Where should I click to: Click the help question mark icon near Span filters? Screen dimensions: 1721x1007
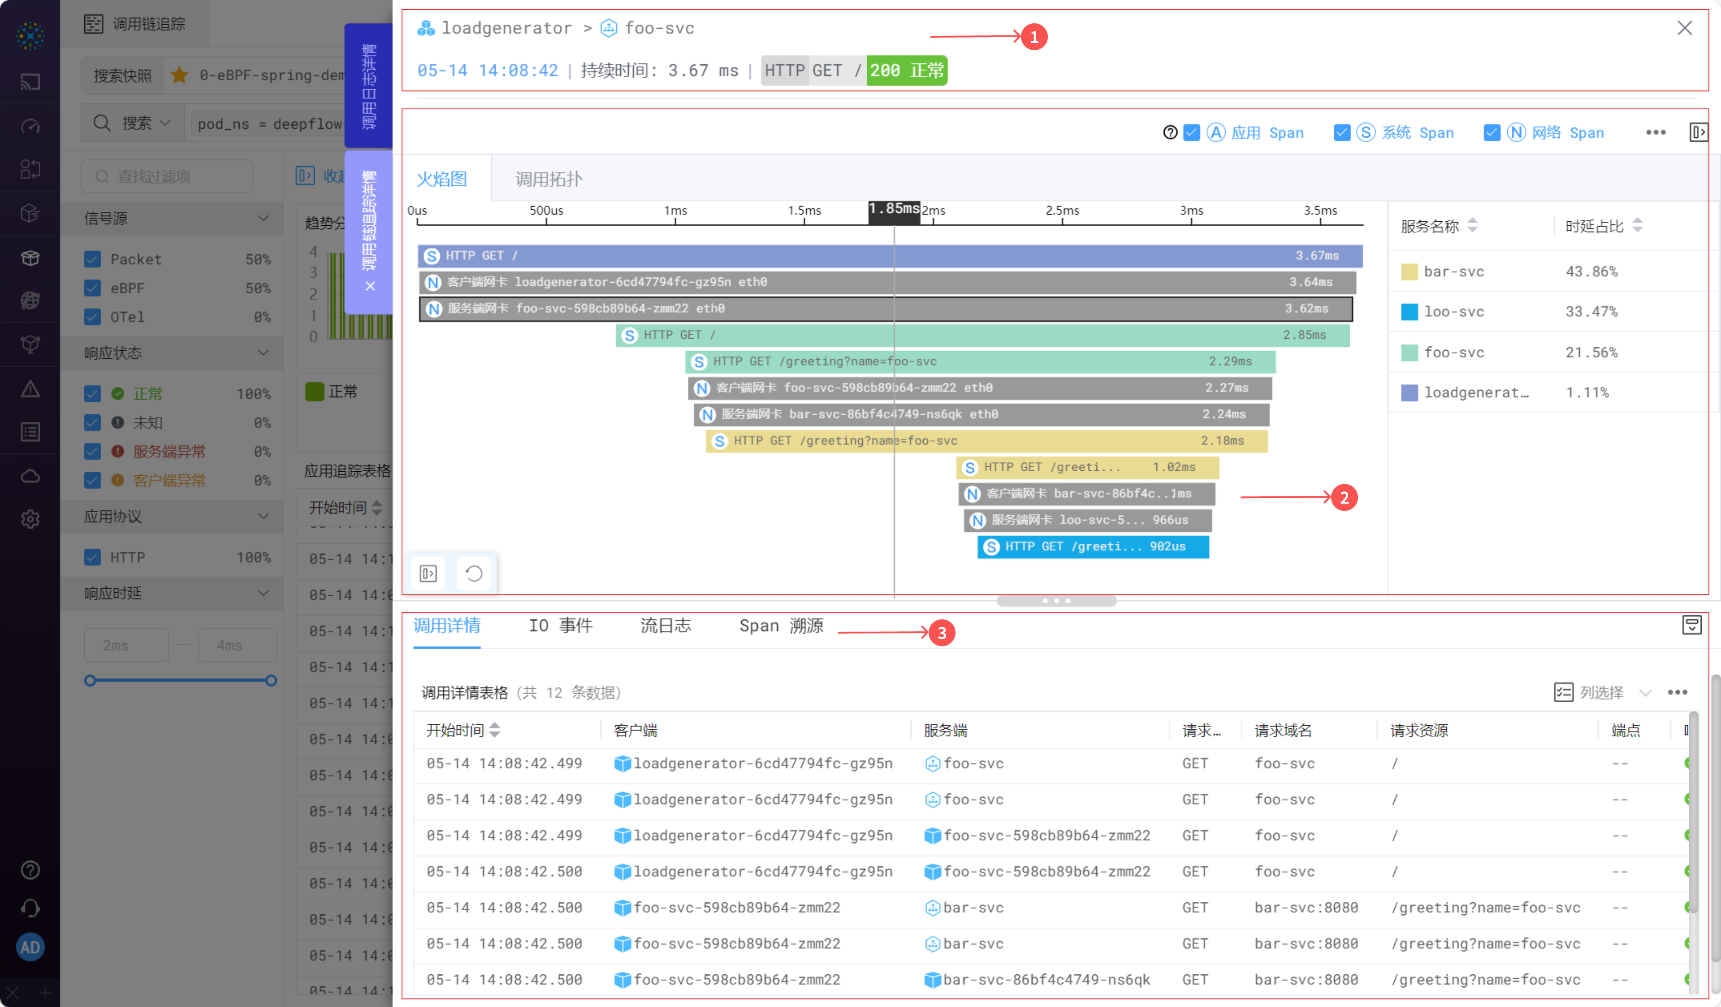1170,133
